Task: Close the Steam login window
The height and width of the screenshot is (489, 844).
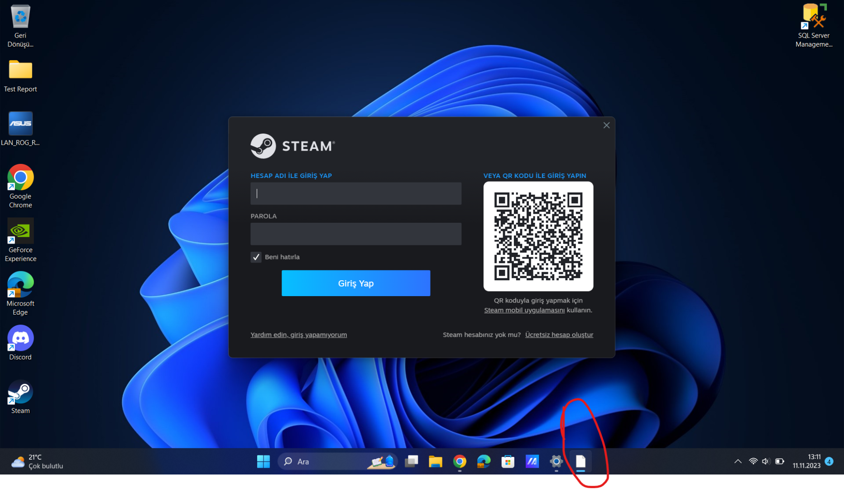Action: tap(606, 125)
